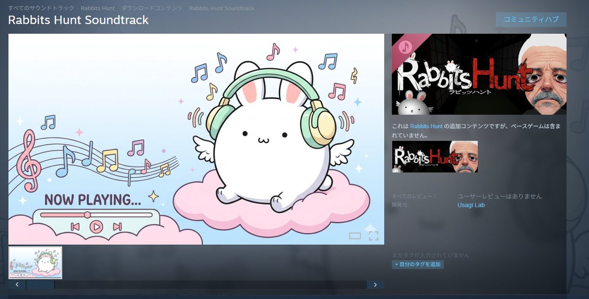Open the small Rabbits Hunt base game capsule
Screen dimensions: 589x299
pos(434,157)
